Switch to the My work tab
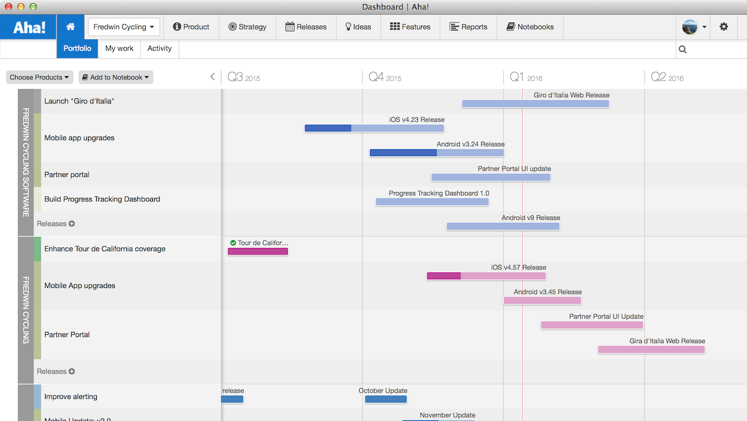747x421 pixels. (119, 49)
